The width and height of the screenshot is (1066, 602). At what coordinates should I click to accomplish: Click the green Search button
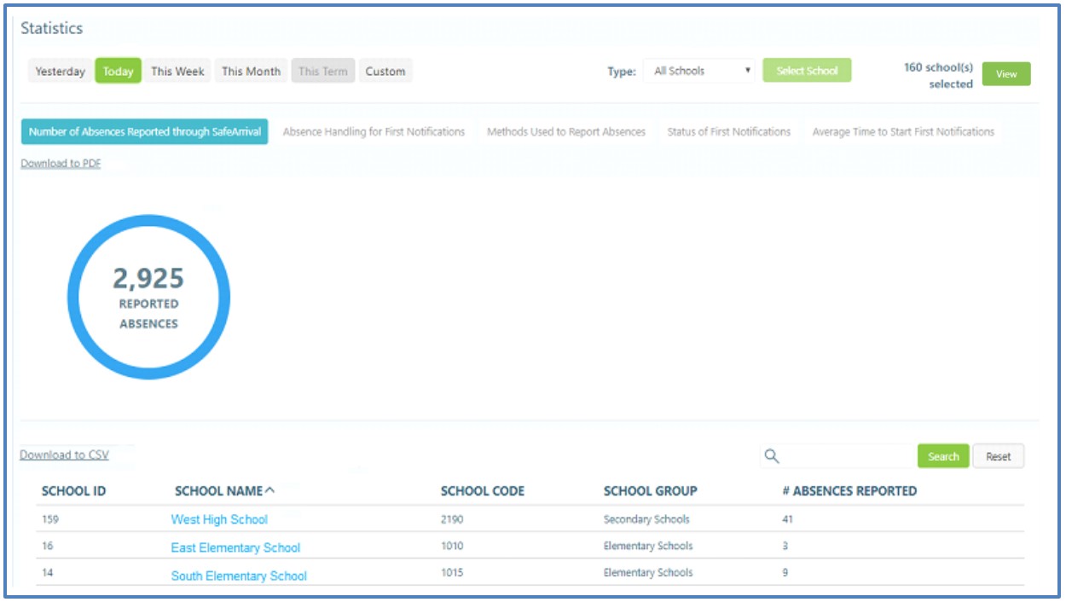(943, 456)
